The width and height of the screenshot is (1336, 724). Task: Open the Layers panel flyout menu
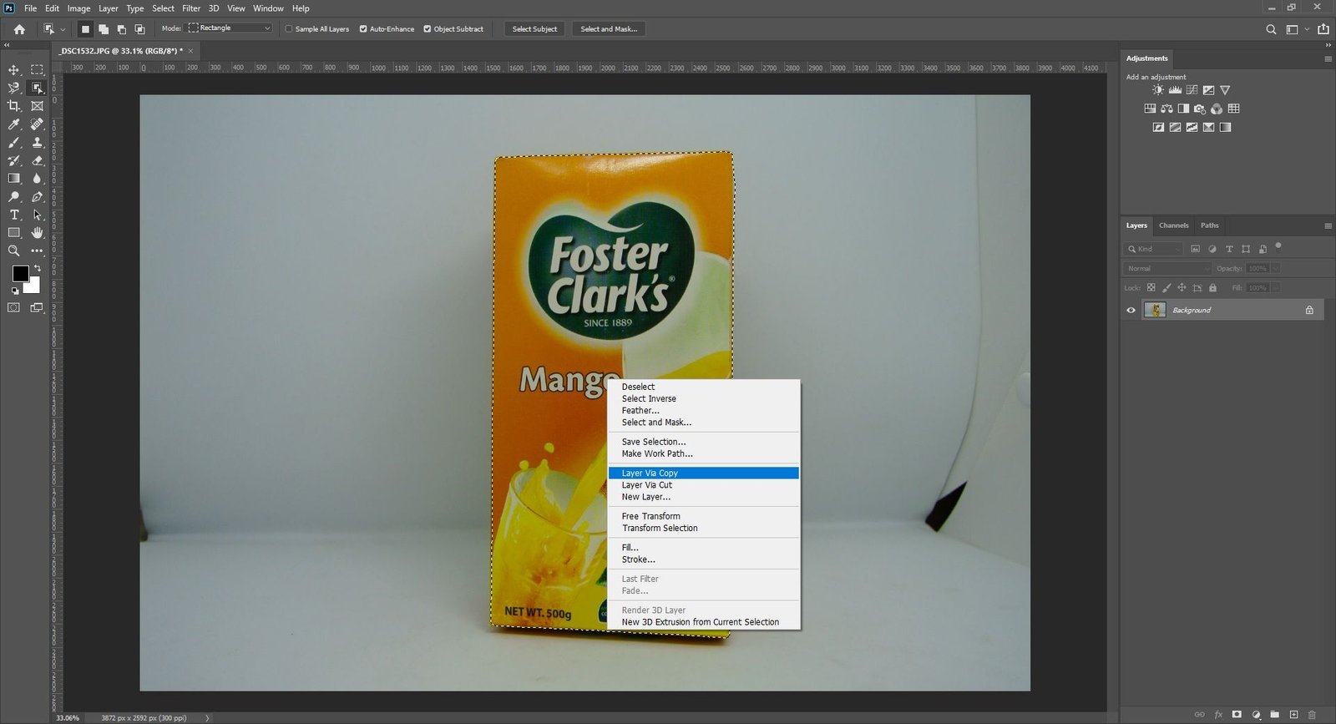1328,226
